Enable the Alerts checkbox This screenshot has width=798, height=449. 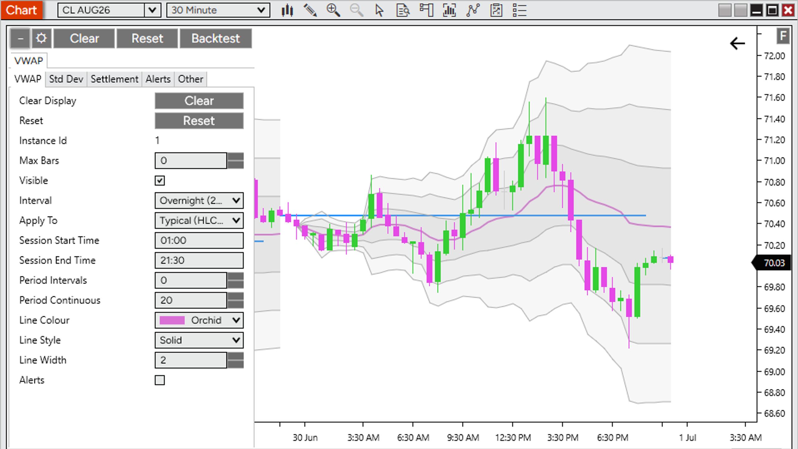pos(160,380)
